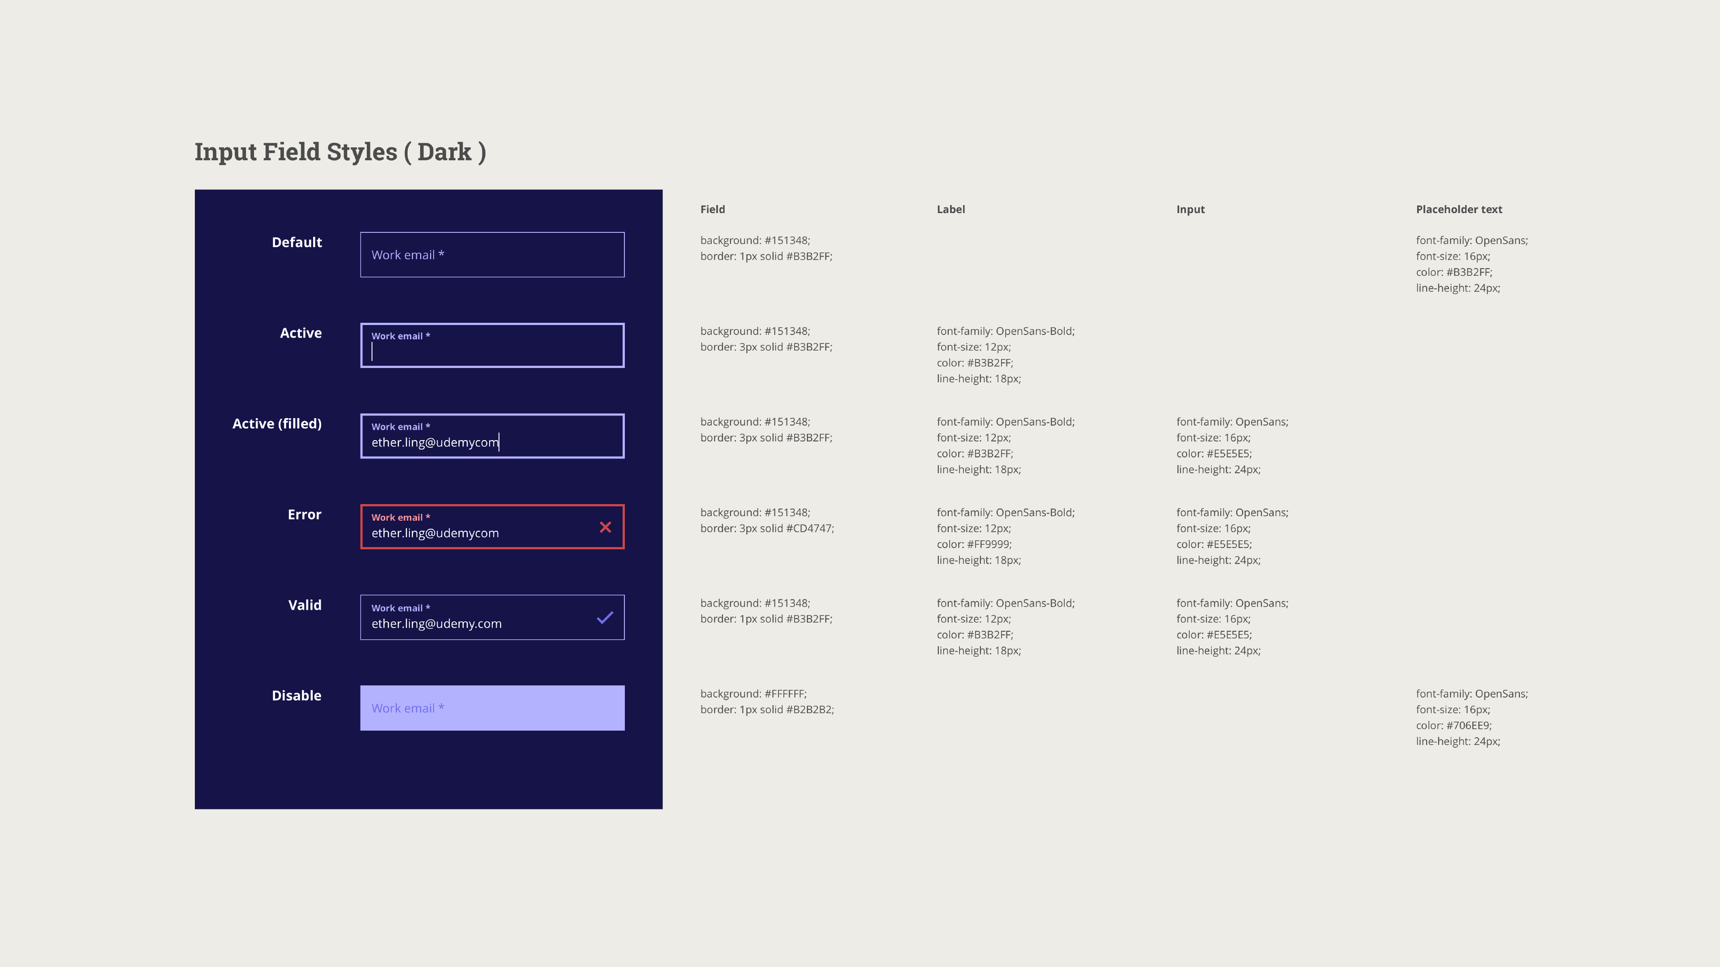
Task: Click the purple checkmark valid icon
Action: (605, 617)
